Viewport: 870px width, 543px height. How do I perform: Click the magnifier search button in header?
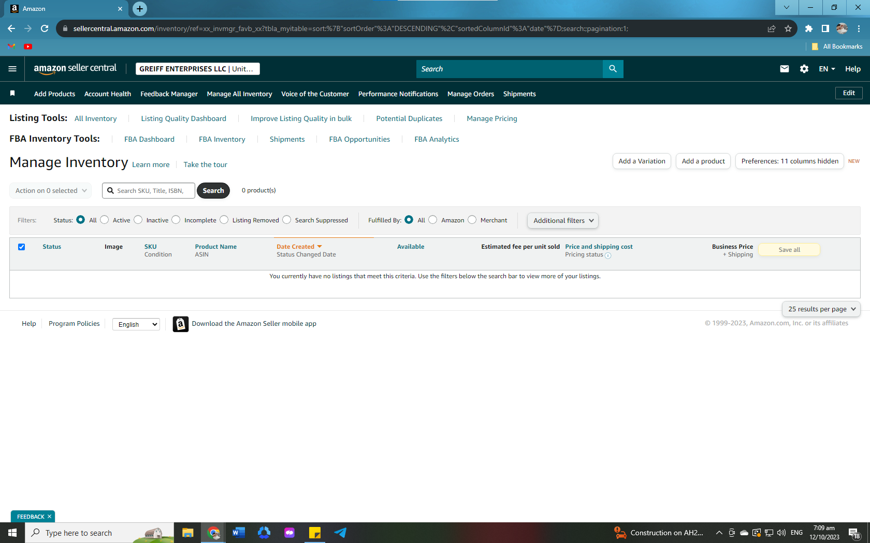pos(613,69)
